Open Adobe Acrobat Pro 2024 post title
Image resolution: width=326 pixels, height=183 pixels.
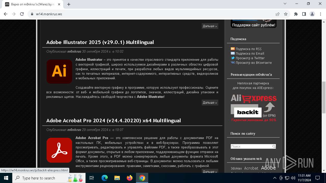[114, 120]
